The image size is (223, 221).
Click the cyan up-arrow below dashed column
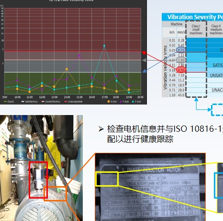pos(196,99)
